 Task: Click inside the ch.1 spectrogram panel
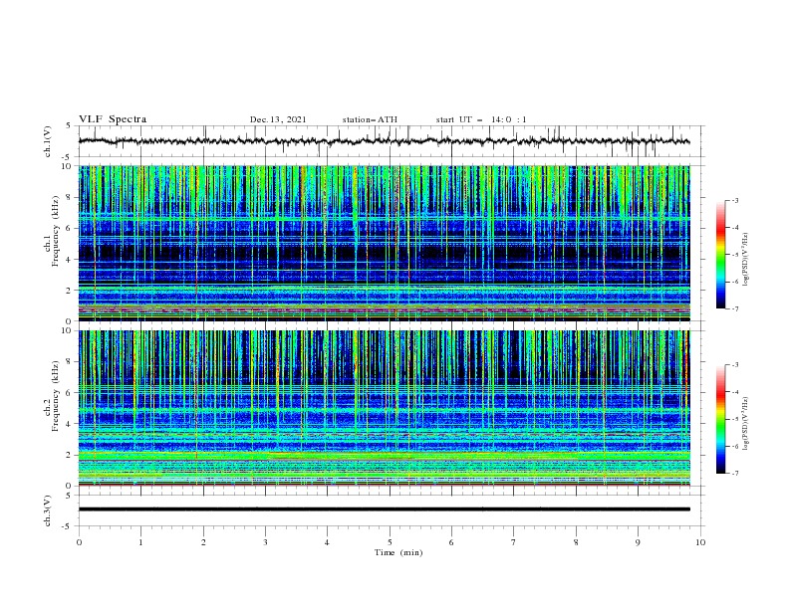tap(385, 243)
